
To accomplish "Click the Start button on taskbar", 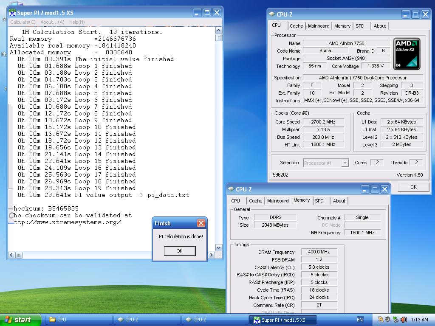I will (20, 320).
